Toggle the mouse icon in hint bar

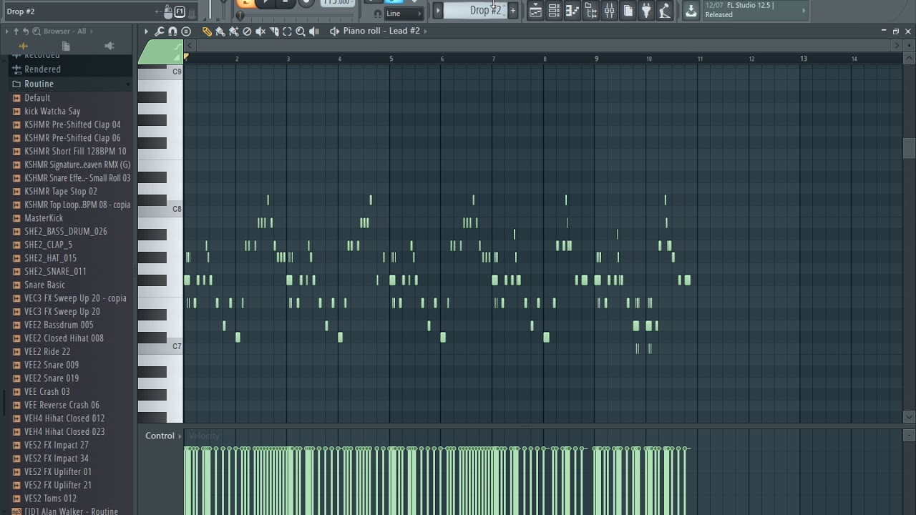[x=167, y=11]
